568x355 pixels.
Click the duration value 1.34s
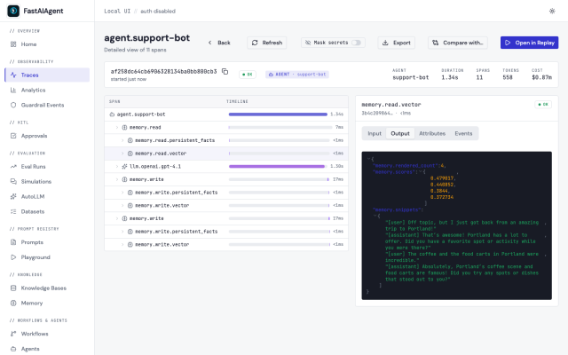pyautogui.click(x=450, y=77)
